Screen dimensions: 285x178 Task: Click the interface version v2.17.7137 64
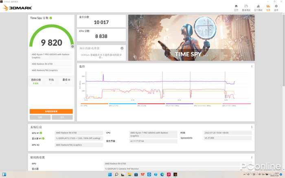pyautogui.click(x=153, y=141)
